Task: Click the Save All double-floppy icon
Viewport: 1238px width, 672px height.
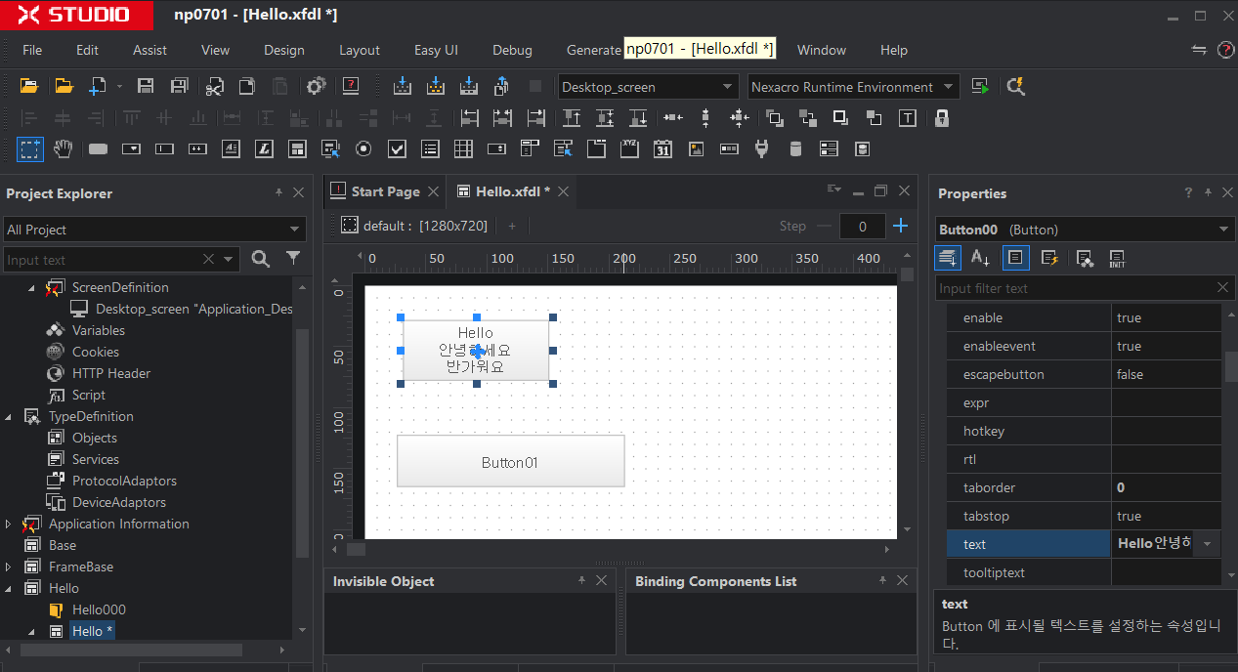Action: click(179, 86)
